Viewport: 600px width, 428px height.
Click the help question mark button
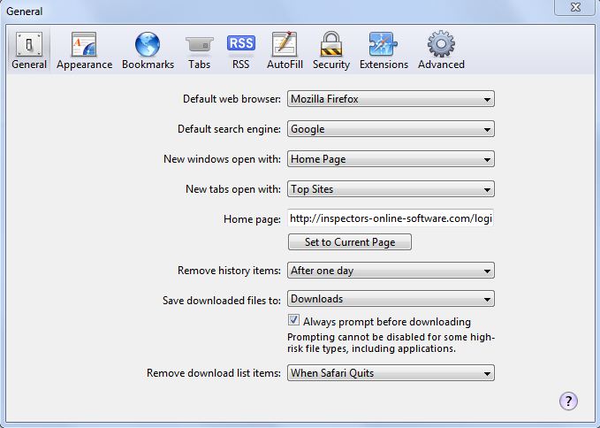[x=568, y=401]
